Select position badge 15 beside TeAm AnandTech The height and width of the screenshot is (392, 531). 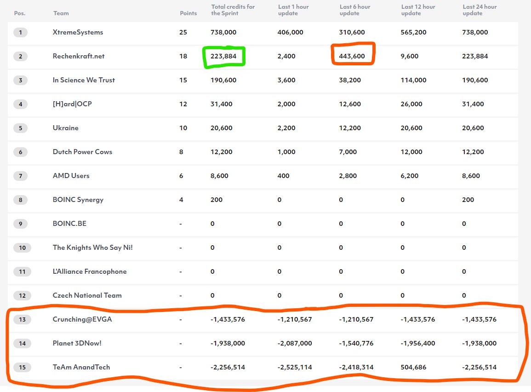[x=23, y=367]
